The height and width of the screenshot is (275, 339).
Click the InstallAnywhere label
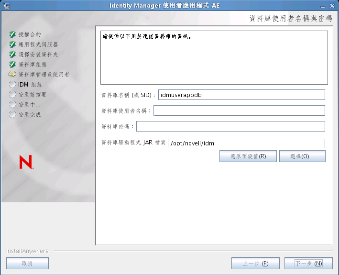click(x=27, y=251)
